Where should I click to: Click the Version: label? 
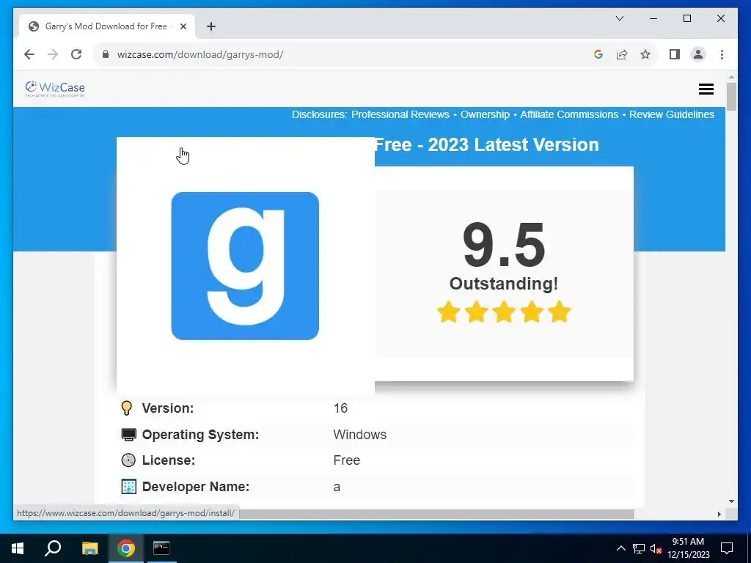click(168, 408)
